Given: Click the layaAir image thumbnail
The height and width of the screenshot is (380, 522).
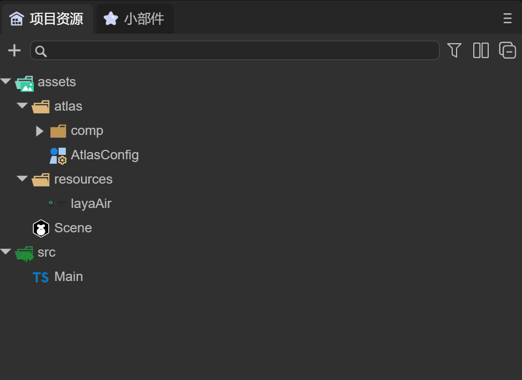Looking at the screenshot, I should pos(58,204).
